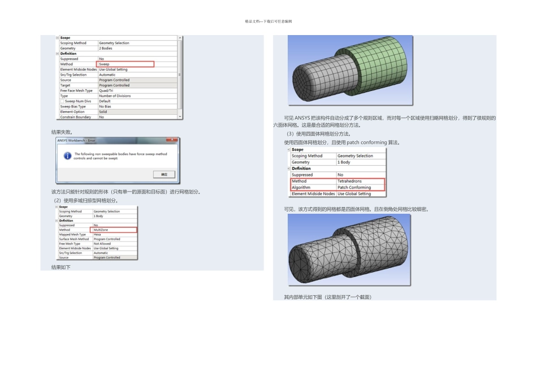Close the ANSYS Workbench Error dialog
The image size is (537, 380).
click(x=172, y=140)
